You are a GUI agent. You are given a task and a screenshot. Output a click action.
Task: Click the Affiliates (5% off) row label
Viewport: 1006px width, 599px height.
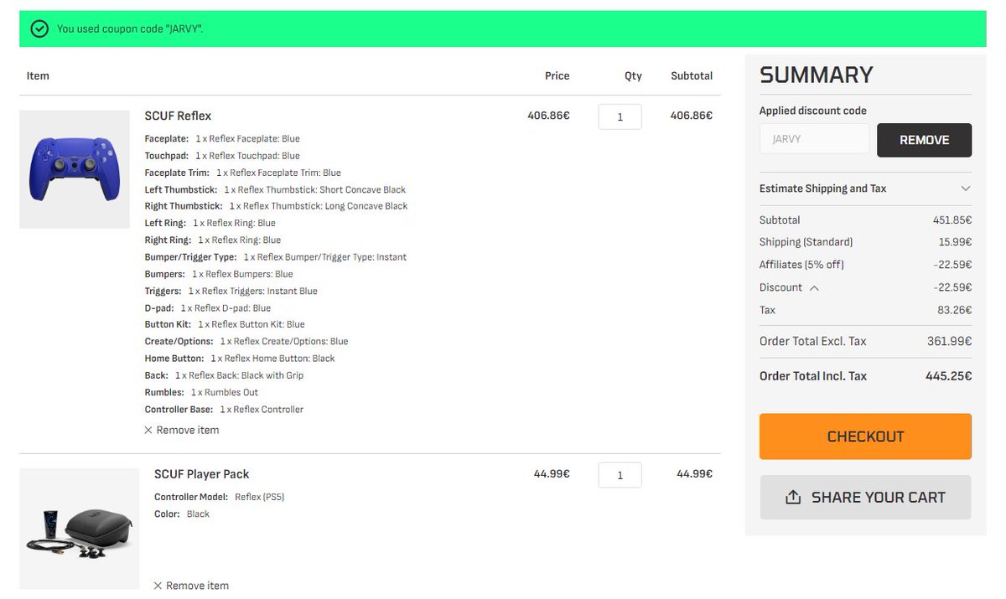click(801, 265)
